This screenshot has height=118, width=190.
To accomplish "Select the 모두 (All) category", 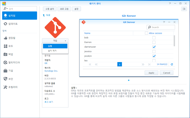I will 19,46.
